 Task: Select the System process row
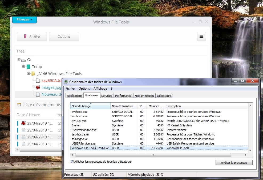[x=159, y=125]
